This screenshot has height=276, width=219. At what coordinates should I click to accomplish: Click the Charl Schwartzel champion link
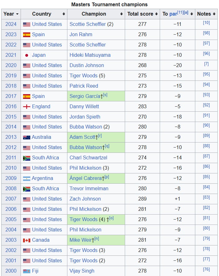(x=88, y=158)
